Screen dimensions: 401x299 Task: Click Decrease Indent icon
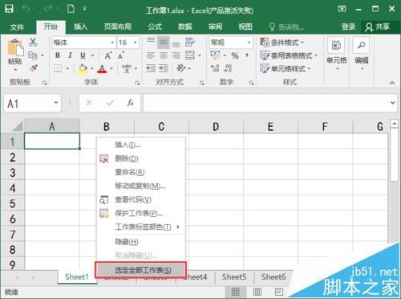pyautogui.click(x=151, y=68)
